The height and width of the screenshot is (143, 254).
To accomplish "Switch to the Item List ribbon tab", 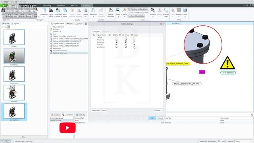I will pyautogui.click(x=74, y=6).
